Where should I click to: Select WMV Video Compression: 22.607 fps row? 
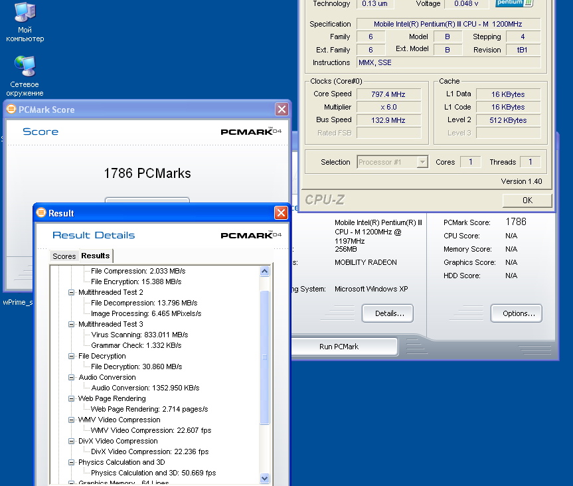point(151,430)
